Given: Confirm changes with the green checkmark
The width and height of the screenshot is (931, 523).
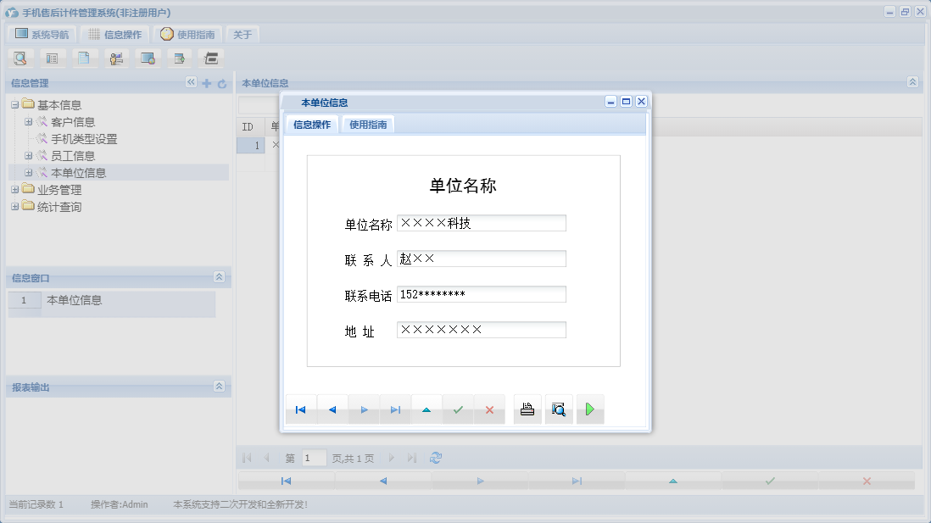Looking at the screenshot, I should (457, 409).
